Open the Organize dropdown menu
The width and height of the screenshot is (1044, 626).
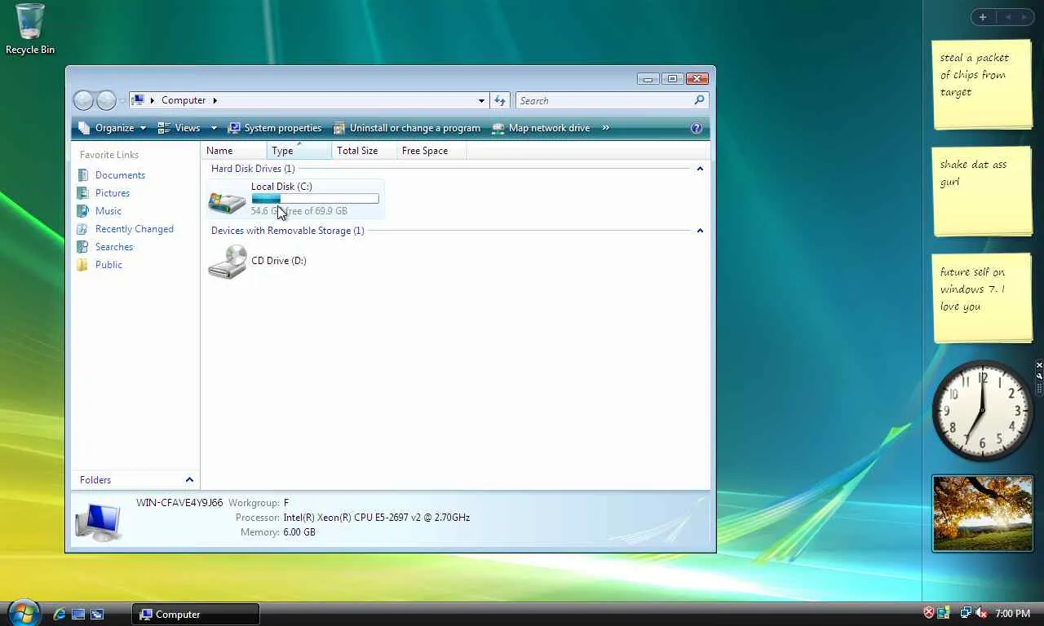tap(112, 128)
